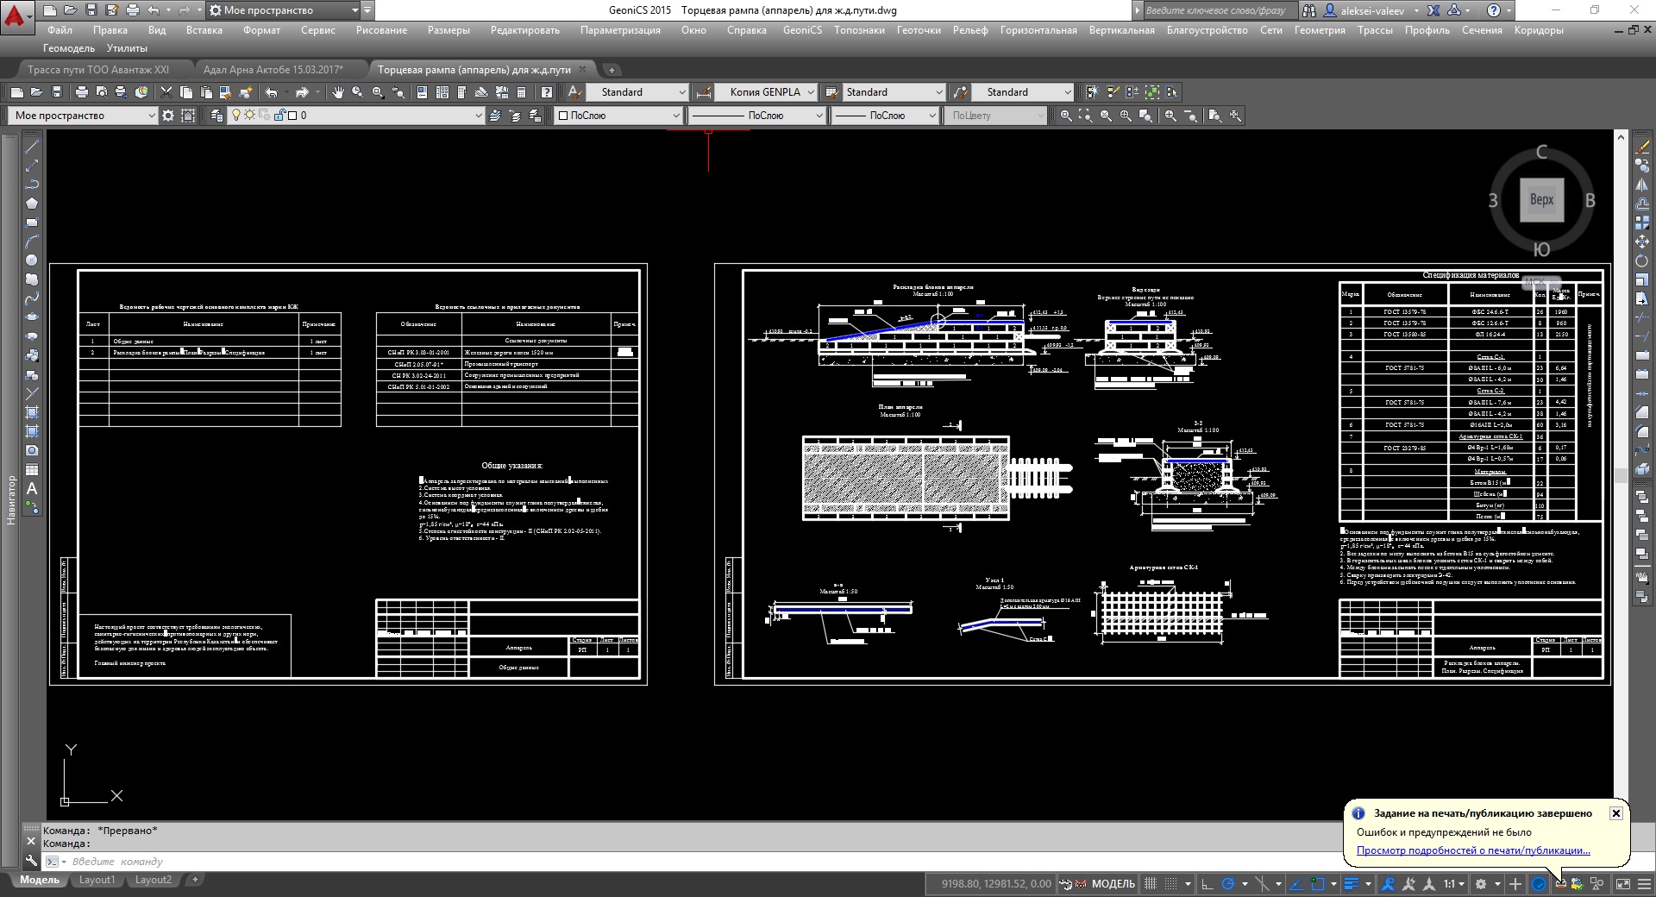
Task: Click the Верх face of ViewCube
Action: tap(1541, 200)
